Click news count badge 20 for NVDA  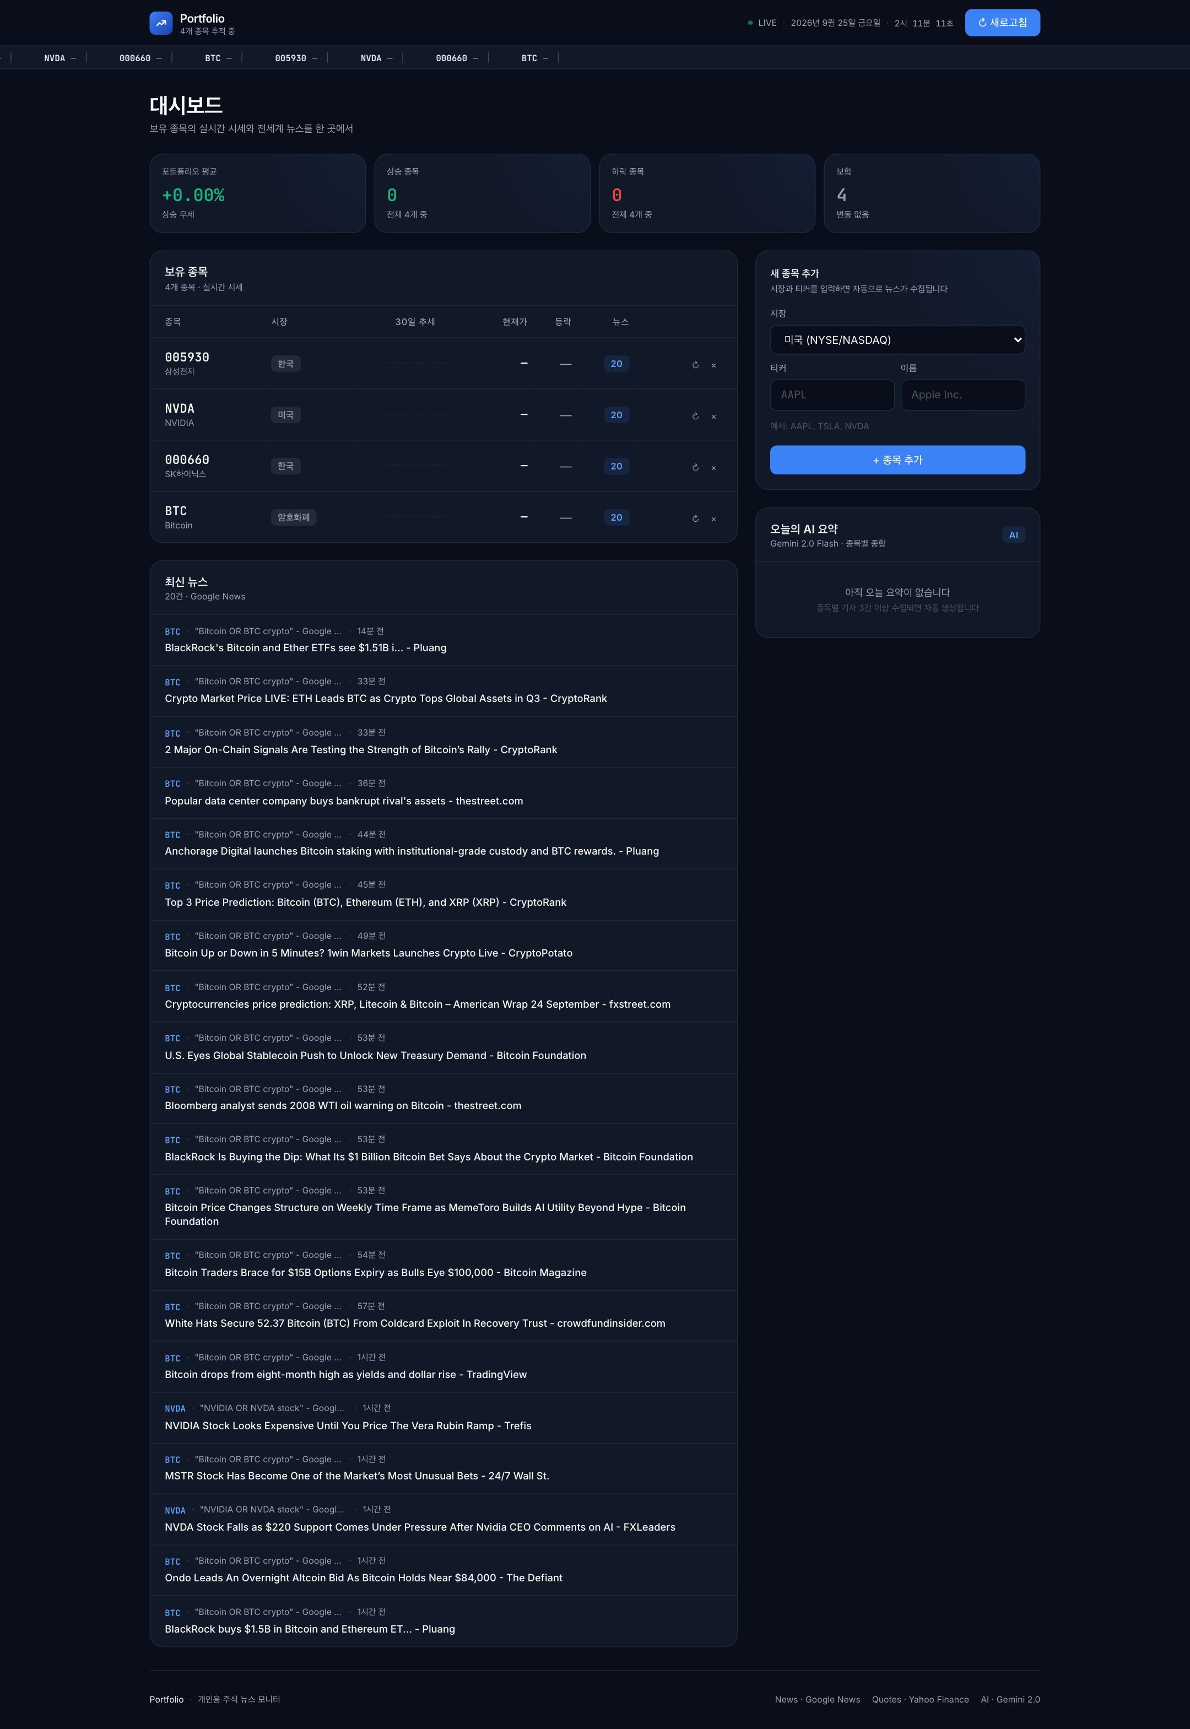pyautogui.click(x=616, y=414)
